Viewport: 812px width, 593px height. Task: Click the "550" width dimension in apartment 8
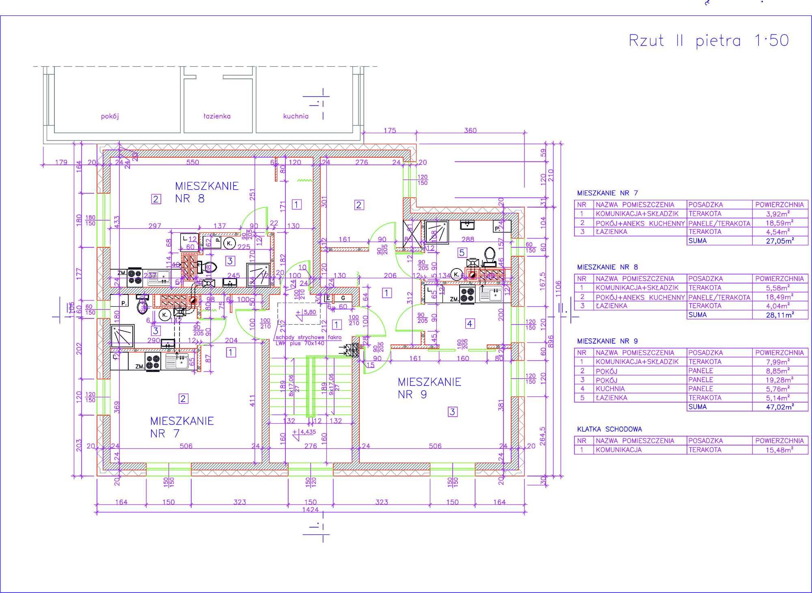point(192,162)
